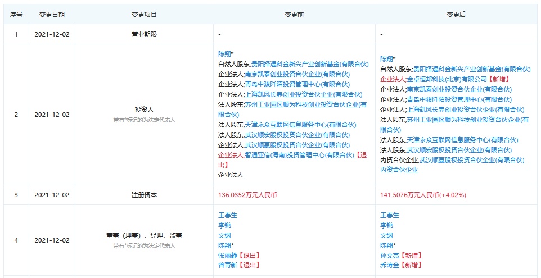This screenshot has width=541, height=278.
Task: Select the 营业期限 cell
Action: (x=144, y=34)
